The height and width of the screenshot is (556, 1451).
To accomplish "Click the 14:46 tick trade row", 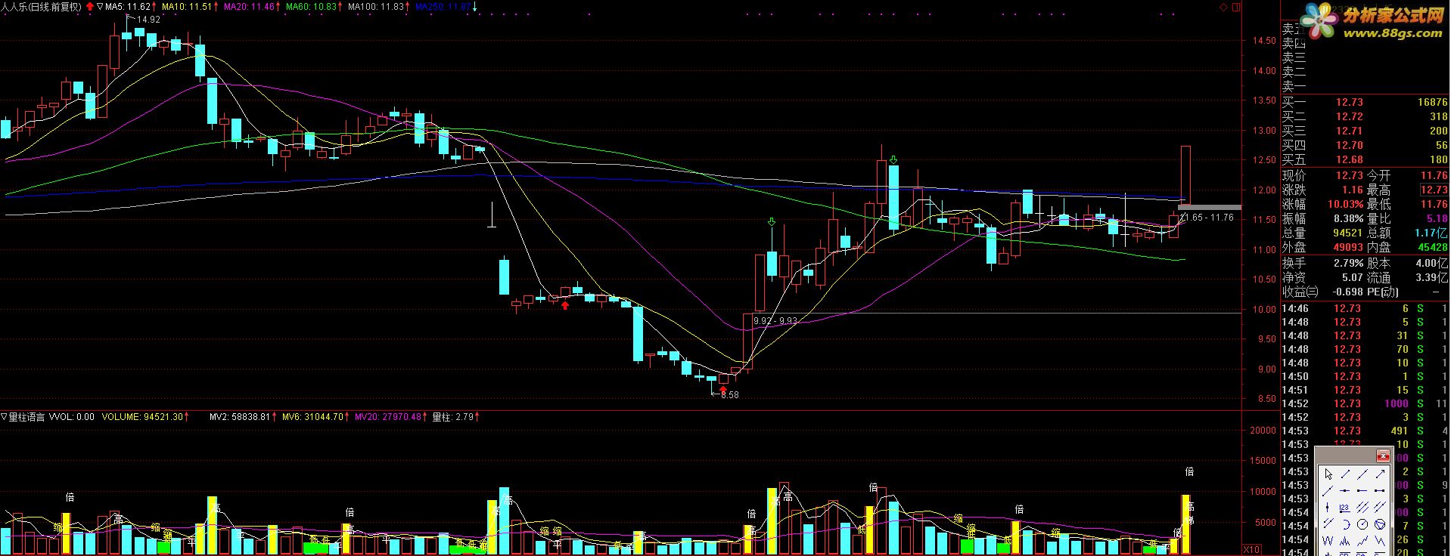I will click(x=1365, y=308).
